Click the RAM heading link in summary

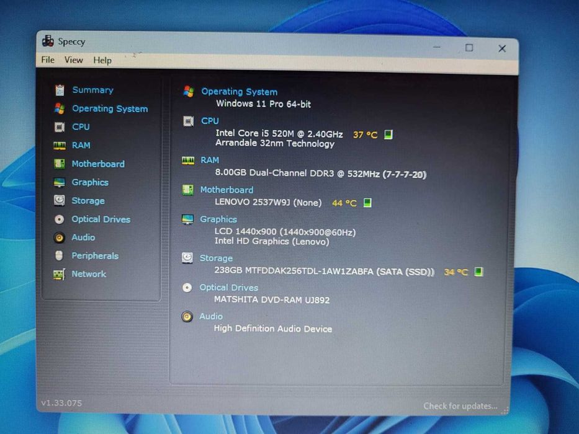210,160
